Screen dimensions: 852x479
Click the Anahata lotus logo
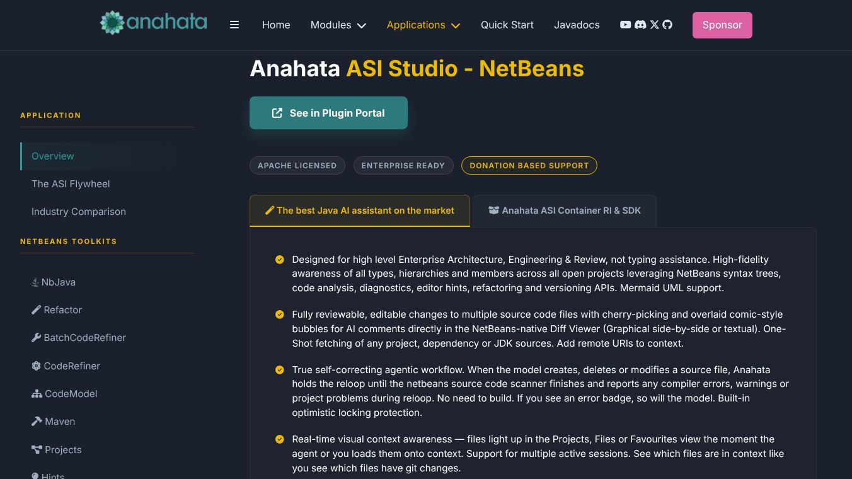[x=153, y=23]
